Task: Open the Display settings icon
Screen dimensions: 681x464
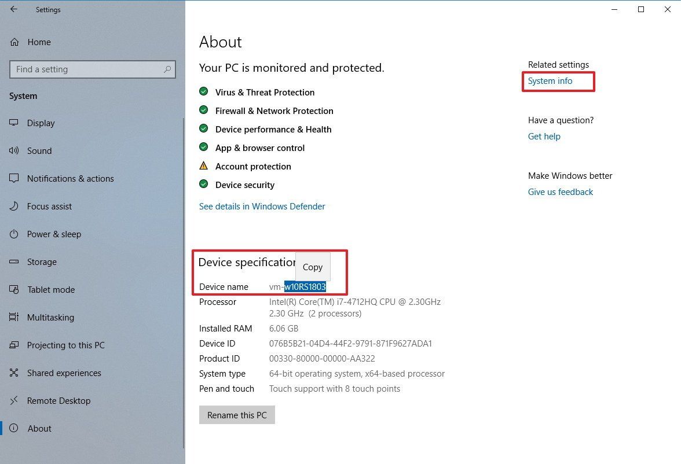Action: (x=14, y=123)
